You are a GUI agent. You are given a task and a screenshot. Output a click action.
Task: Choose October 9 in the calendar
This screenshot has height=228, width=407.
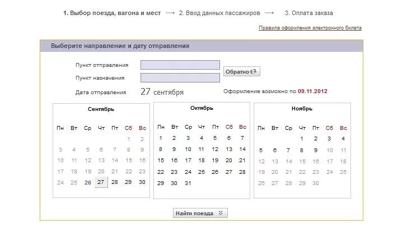(x=174, y=149)
